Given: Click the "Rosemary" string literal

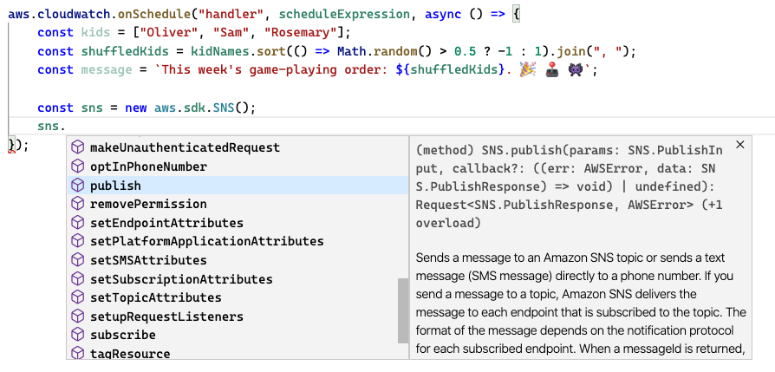Looking at the screenshot, I should tap(301, 33).
